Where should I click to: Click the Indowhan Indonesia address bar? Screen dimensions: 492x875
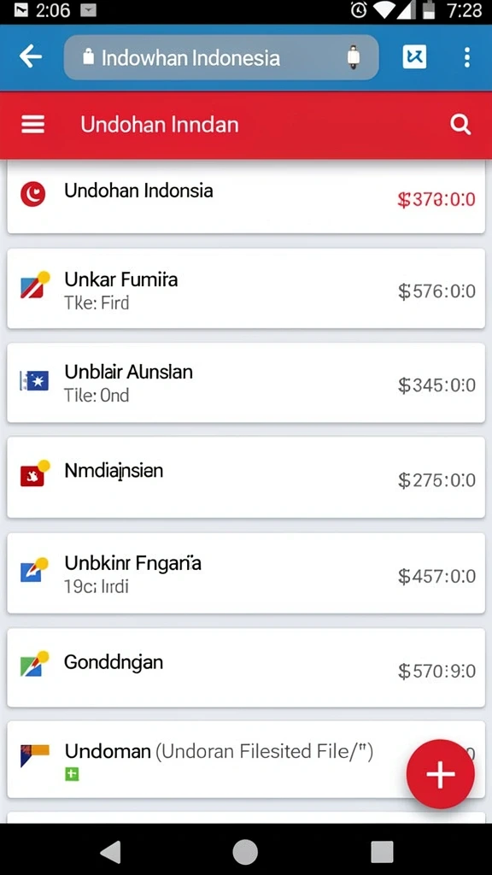(x=221, y=57)
